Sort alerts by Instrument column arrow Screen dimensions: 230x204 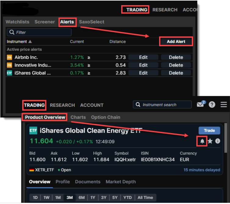pos(30,42)
